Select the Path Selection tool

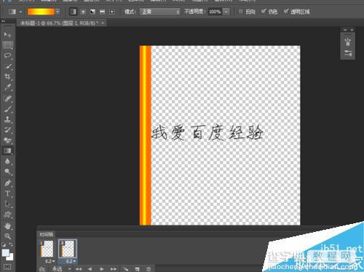(x=7, y=204)
